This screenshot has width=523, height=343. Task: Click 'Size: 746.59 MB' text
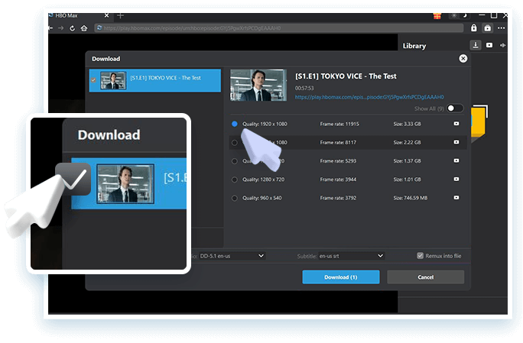(x=411, y=198)
